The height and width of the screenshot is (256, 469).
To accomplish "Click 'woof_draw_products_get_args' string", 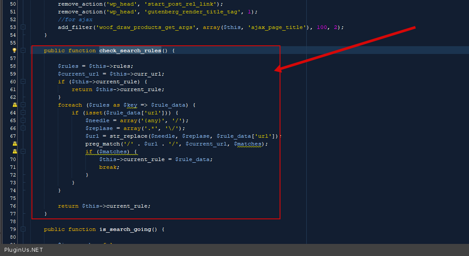I will [x=146, y=27].
